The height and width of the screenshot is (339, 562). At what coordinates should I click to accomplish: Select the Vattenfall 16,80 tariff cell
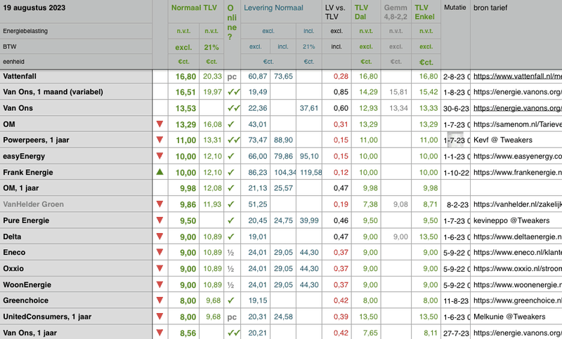(x=185, y=76)
